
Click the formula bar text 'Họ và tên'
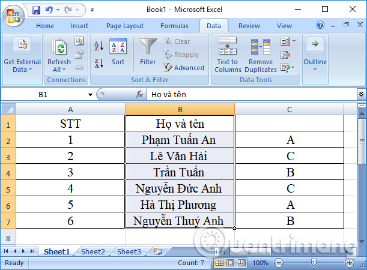(x=169, y=94)
